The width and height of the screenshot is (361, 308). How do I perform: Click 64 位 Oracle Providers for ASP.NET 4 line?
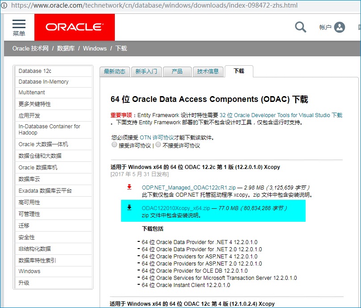click(199, 257)
